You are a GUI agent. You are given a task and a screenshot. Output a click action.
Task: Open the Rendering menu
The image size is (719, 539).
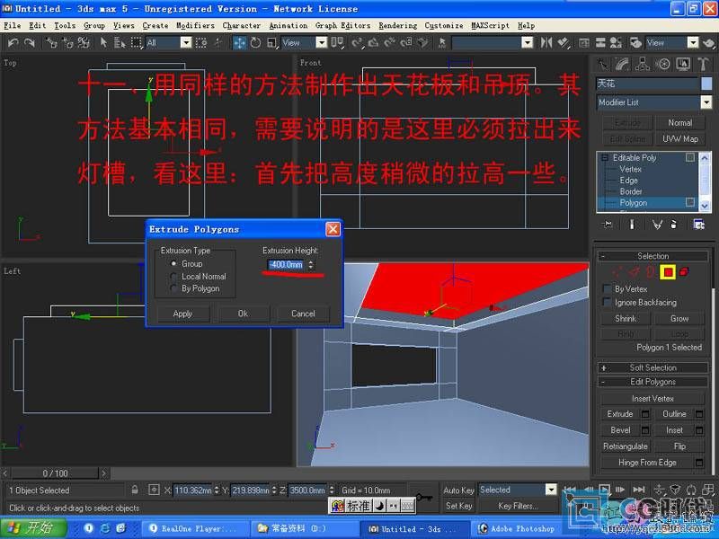pos(398,26)
